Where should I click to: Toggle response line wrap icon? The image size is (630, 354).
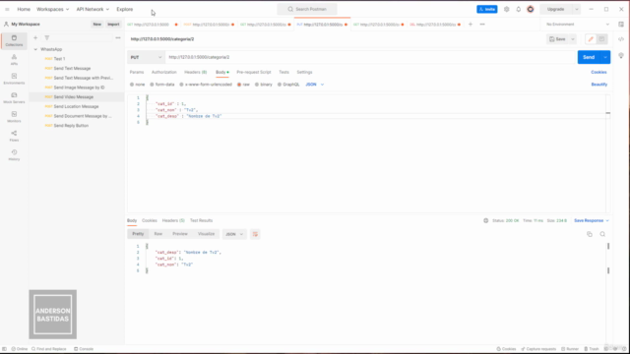(x=255, y=234)
